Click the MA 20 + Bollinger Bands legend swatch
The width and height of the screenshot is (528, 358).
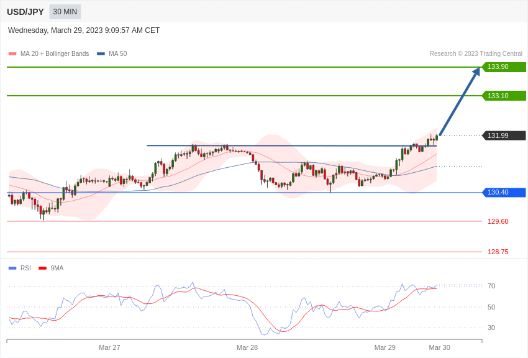(x=12, y=53)
